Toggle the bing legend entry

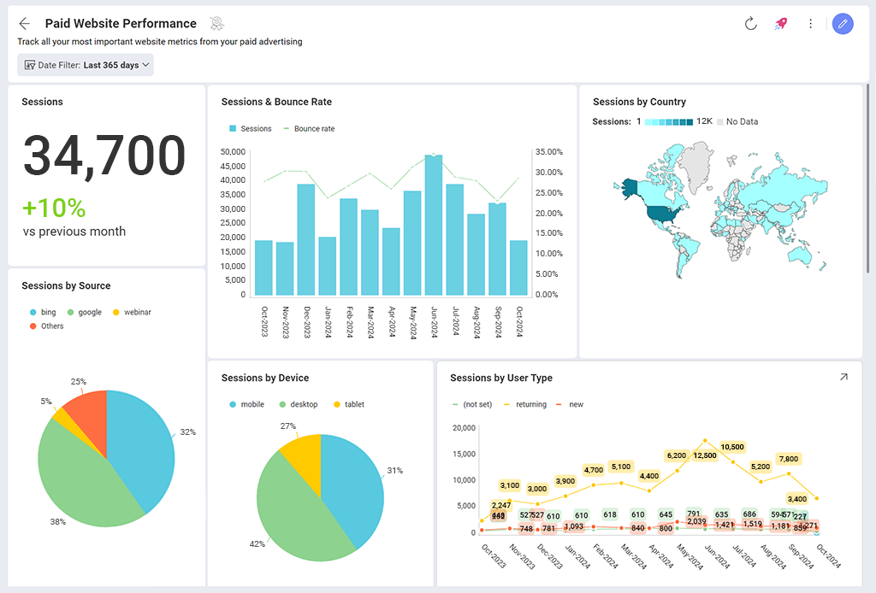point(43,313)
